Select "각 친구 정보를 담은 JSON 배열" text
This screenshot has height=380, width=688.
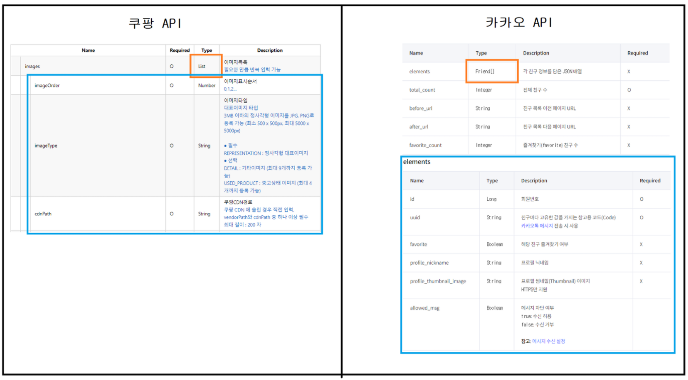[x=552, y=71]
